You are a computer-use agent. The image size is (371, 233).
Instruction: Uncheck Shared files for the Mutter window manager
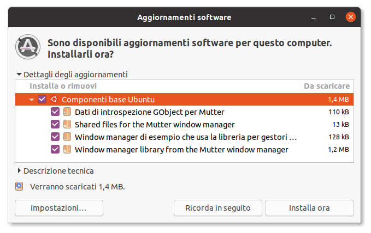tap(55, 124)
